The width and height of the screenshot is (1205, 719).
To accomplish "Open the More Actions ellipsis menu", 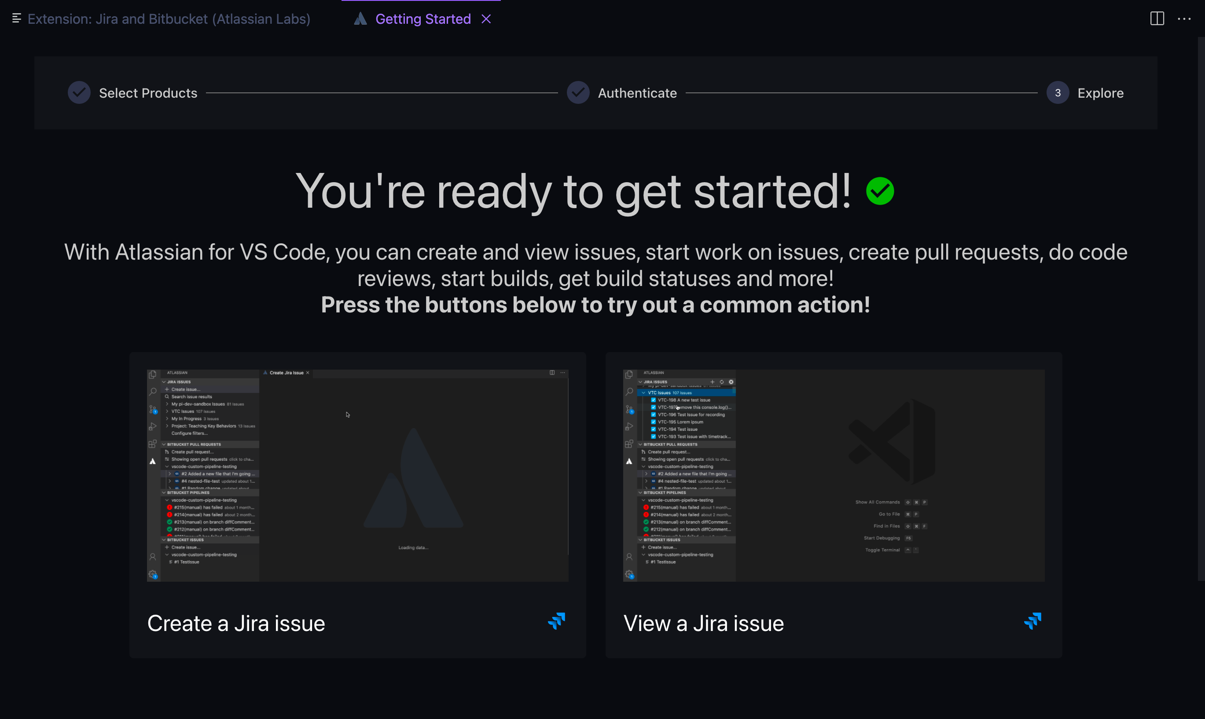I will pos(1184,19).
